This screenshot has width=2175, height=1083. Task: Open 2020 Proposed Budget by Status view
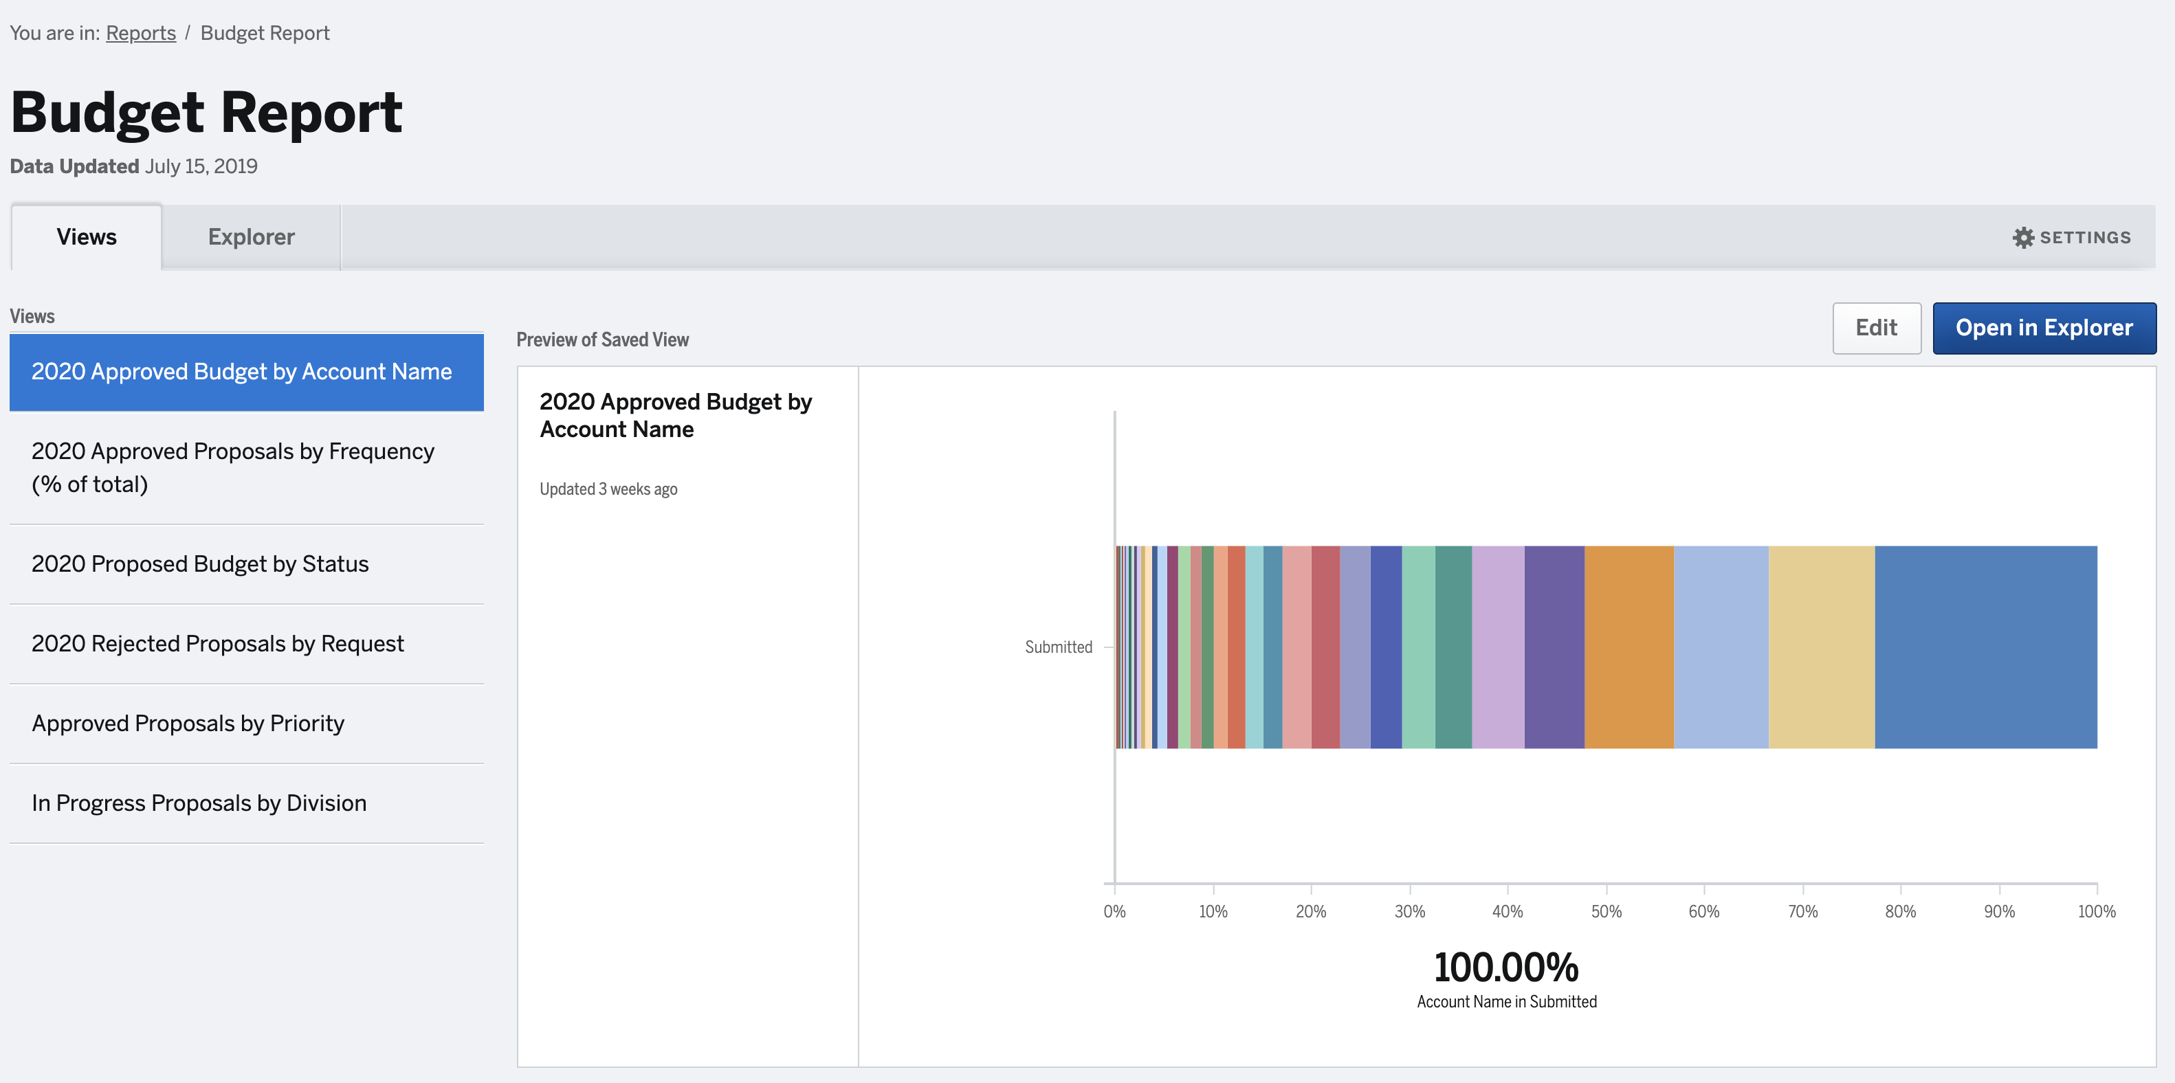click(200, 564)
